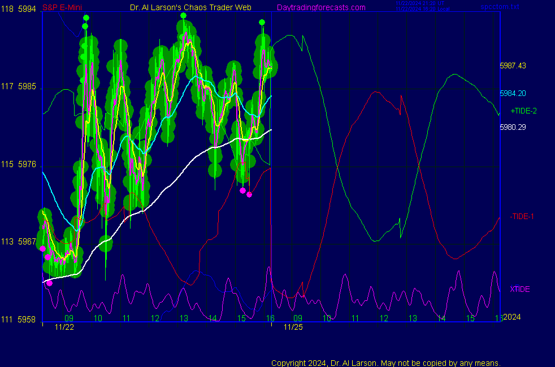Click the 5987.43 yellow value label

tap(513, 65)
